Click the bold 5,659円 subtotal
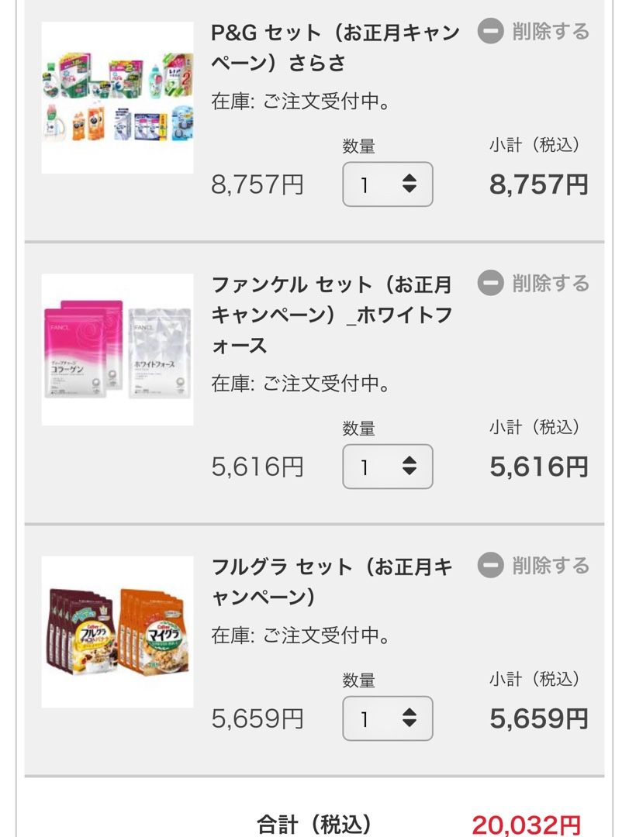 539,718
